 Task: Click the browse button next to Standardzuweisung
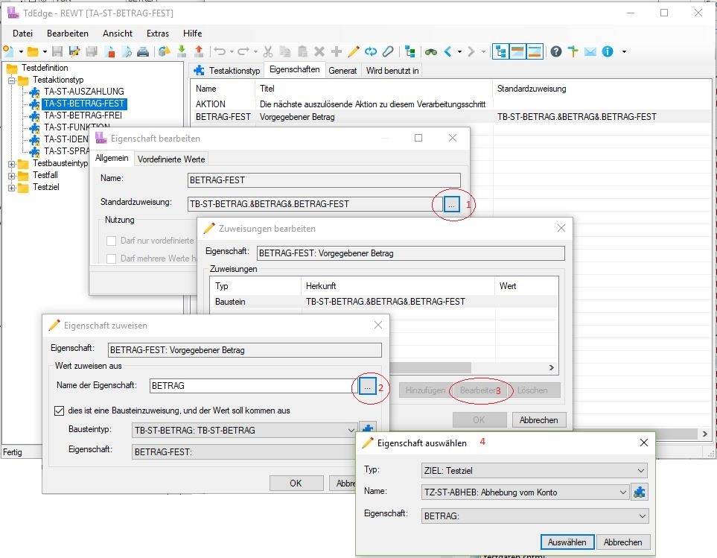pos(452,204)
